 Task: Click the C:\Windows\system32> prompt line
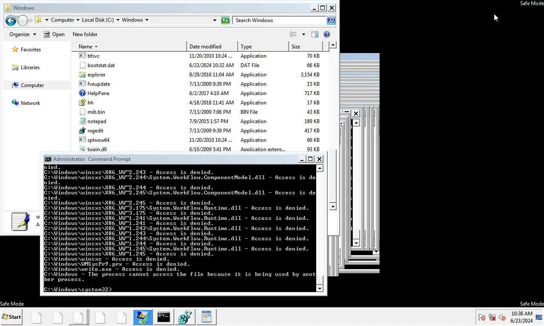click(x=78, y=289)
